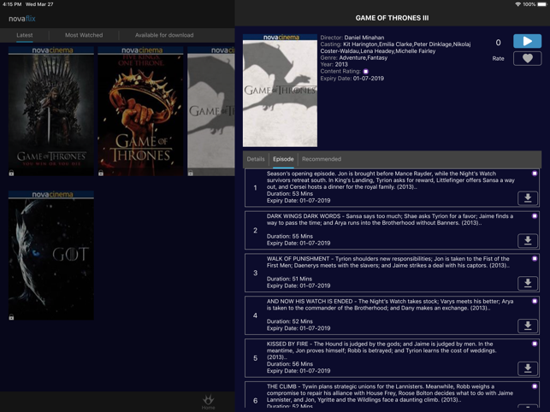Select the episode 1 season opening description
The width and height of the screenshot is (550, 412).
click(x=390, y=180)
